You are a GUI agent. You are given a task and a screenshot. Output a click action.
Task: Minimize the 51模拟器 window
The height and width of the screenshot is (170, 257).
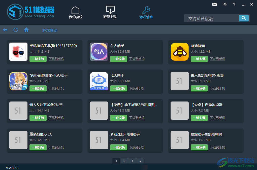243,5
